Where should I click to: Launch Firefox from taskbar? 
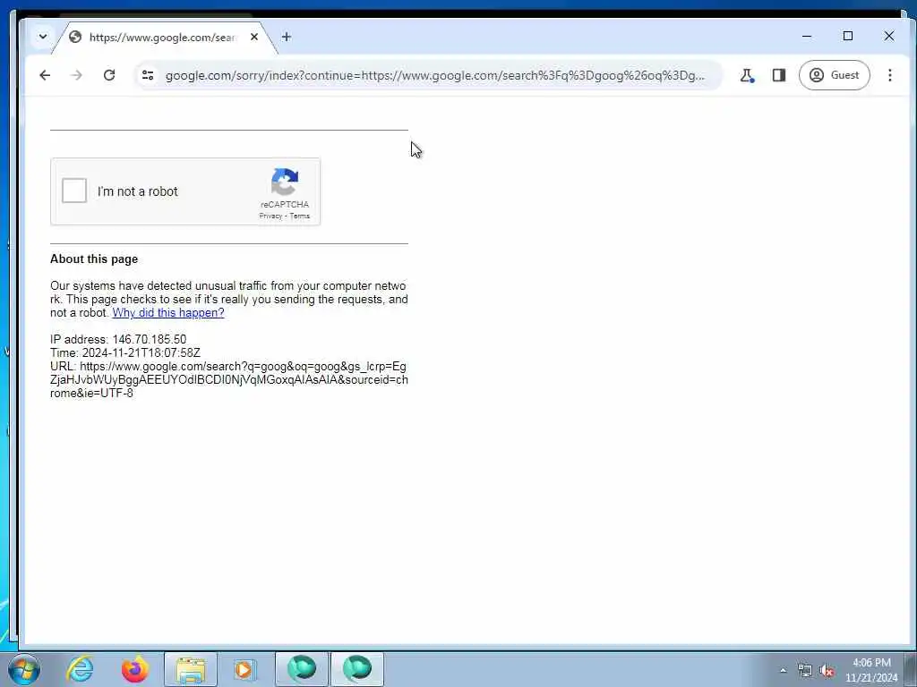point(135,669)
